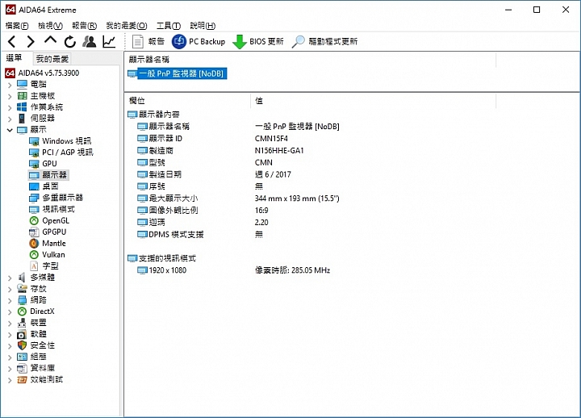Expand the 伺服器 tree node

(x=10, y=119)
